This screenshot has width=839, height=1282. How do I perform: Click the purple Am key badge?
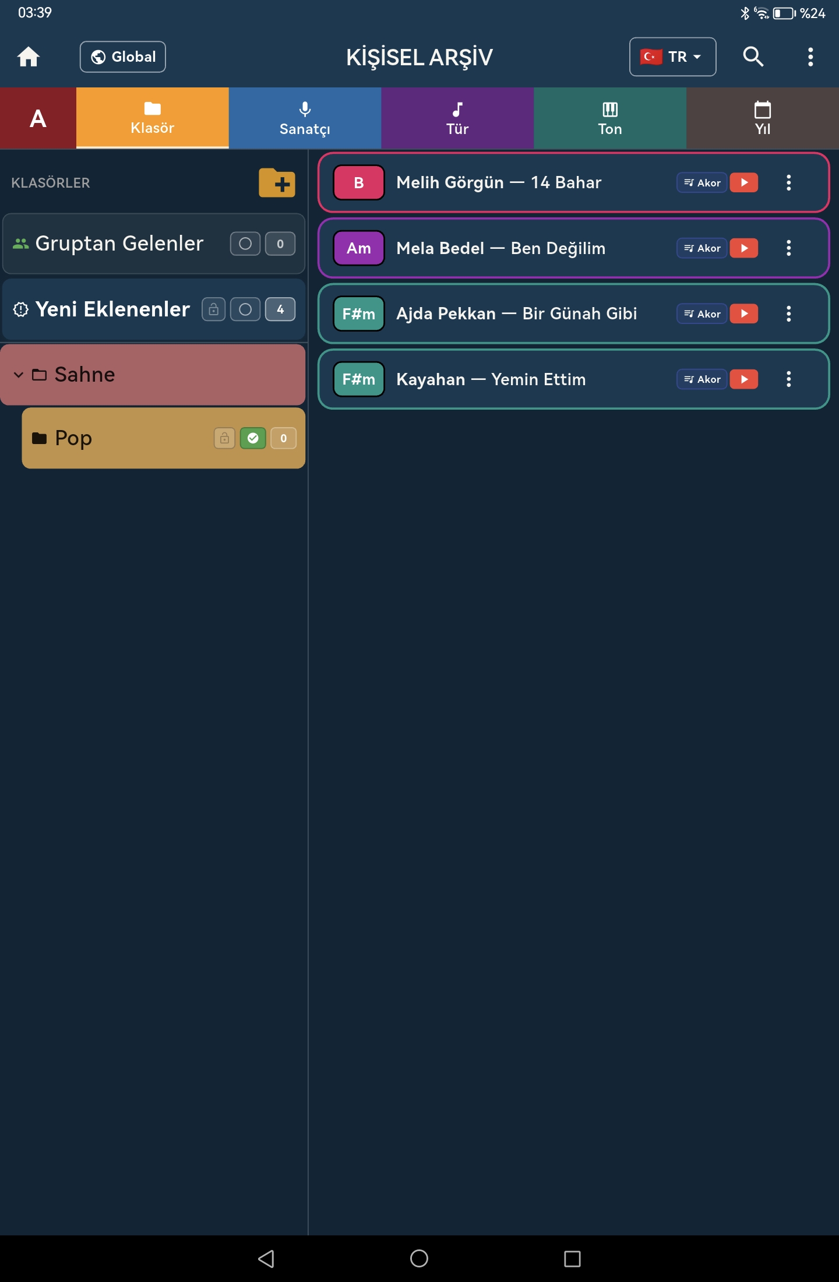click(359, 248)
